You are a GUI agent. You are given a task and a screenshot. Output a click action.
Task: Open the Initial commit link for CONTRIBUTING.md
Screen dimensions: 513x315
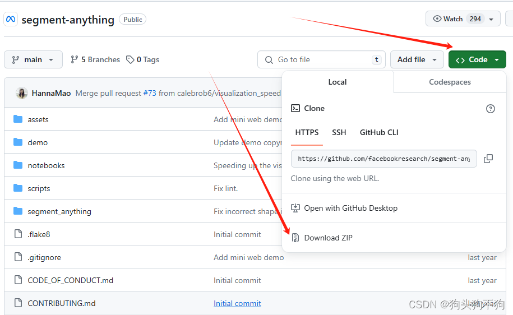coord(237,303)
